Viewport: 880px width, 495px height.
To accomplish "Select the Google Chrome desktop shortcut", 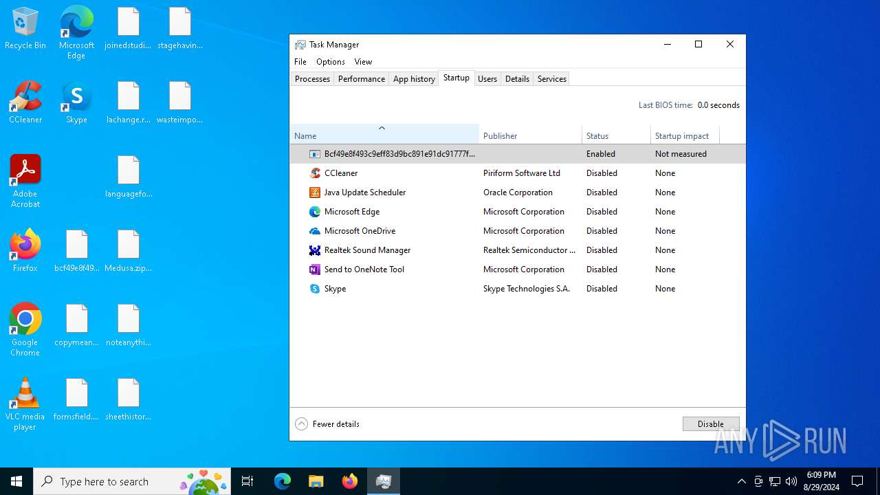I will pos(25,330).
